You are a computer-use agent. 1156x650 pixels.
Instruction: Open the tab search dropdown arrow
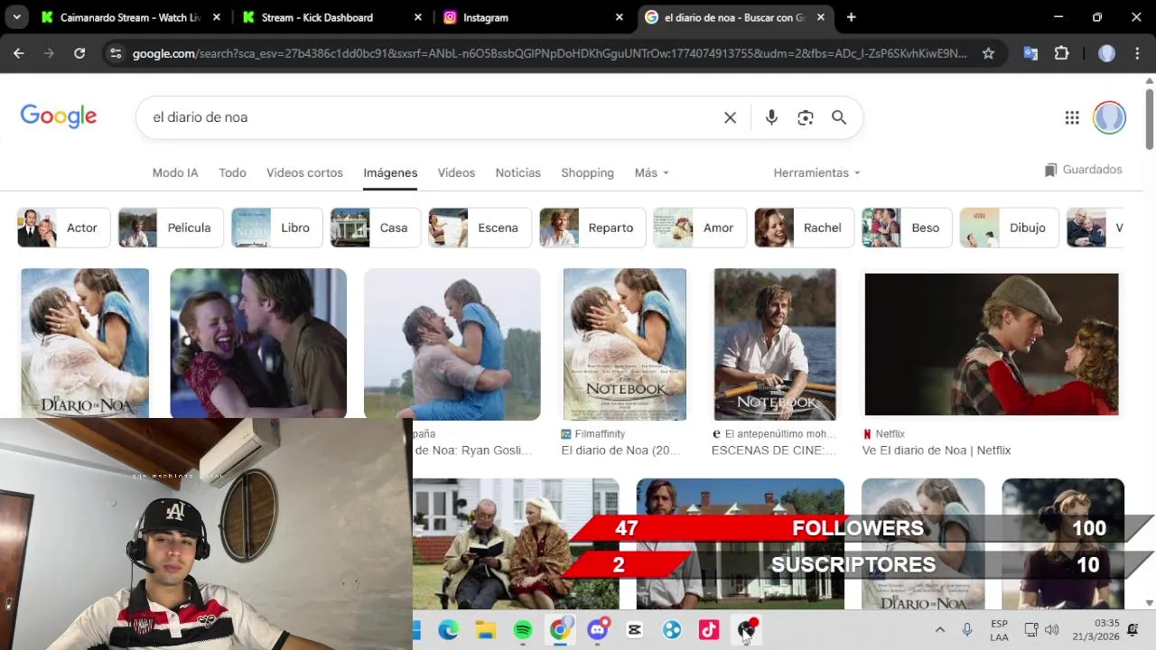pos(16,17)
